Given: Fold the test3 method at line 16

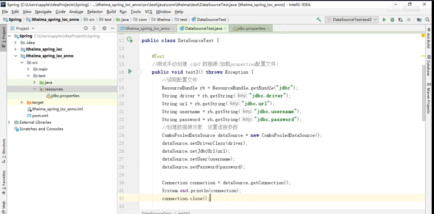Looking at the screenshot, I should click(x=139, y=72).
